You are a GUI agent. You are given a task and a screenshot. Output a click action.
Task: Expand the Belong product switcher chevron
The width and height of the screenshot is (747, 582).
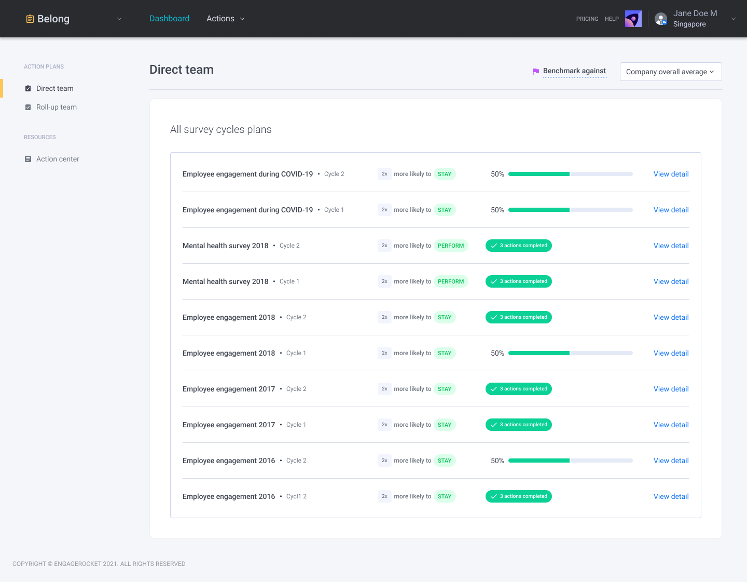click(x=119, y=19)
